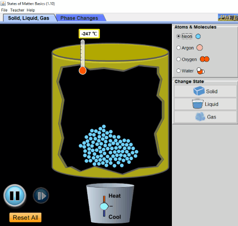
Task: Click the heat/cool slider knob
Action: tap(104, 207)
